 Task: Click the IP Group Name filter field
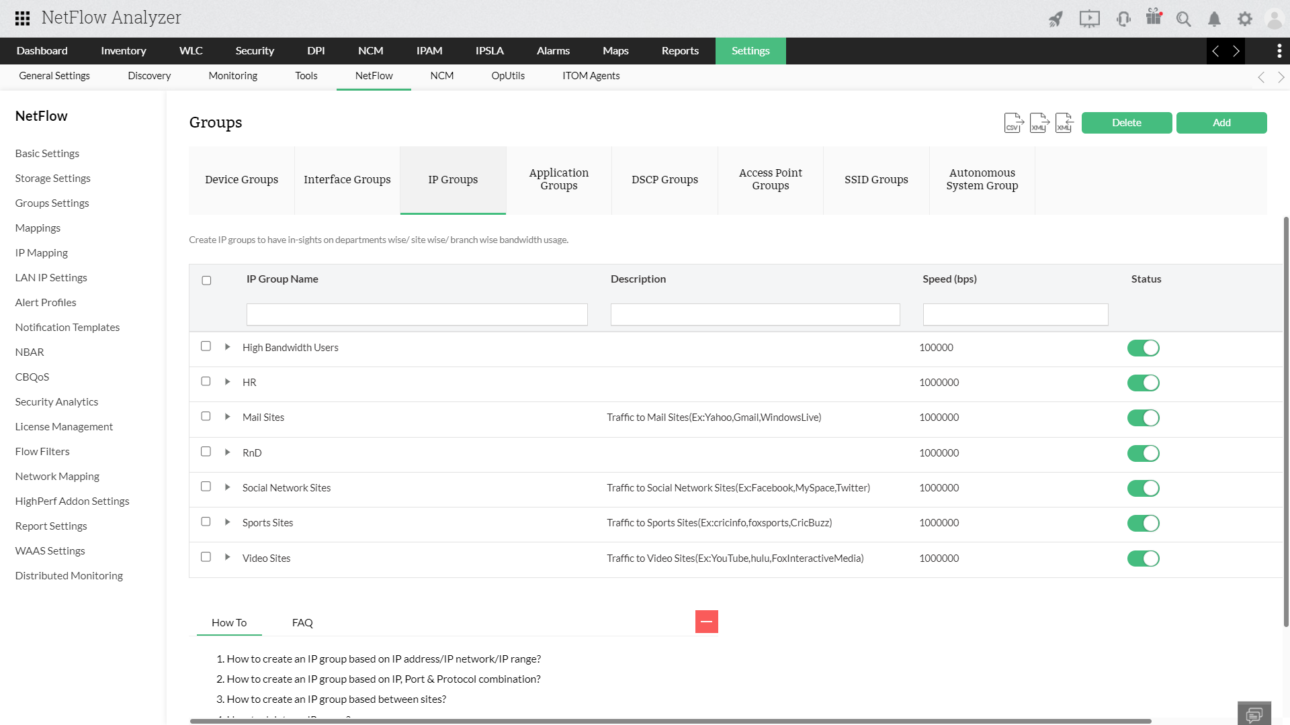point(417,314)
